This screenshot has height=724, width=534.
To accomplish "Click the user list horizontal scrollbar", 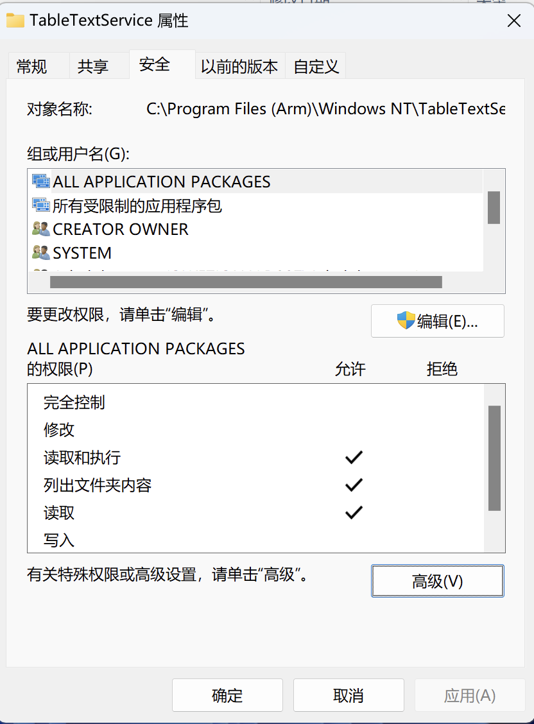I will pyautogui.click(x=246, y=282).
